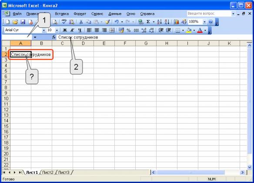Click the Font Color red A swatch

(x=200, y=30)
